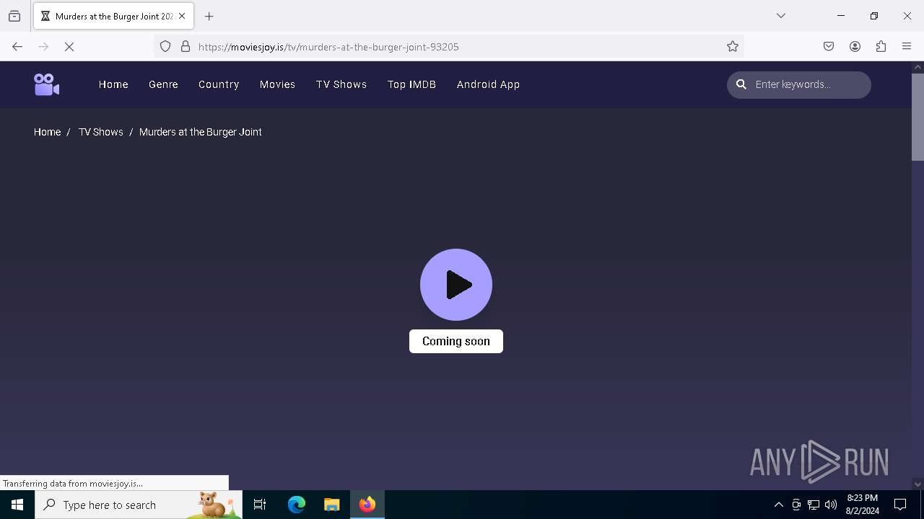Open the Firefox application menu
924x519 pixels.
click(x=907, y=47)
